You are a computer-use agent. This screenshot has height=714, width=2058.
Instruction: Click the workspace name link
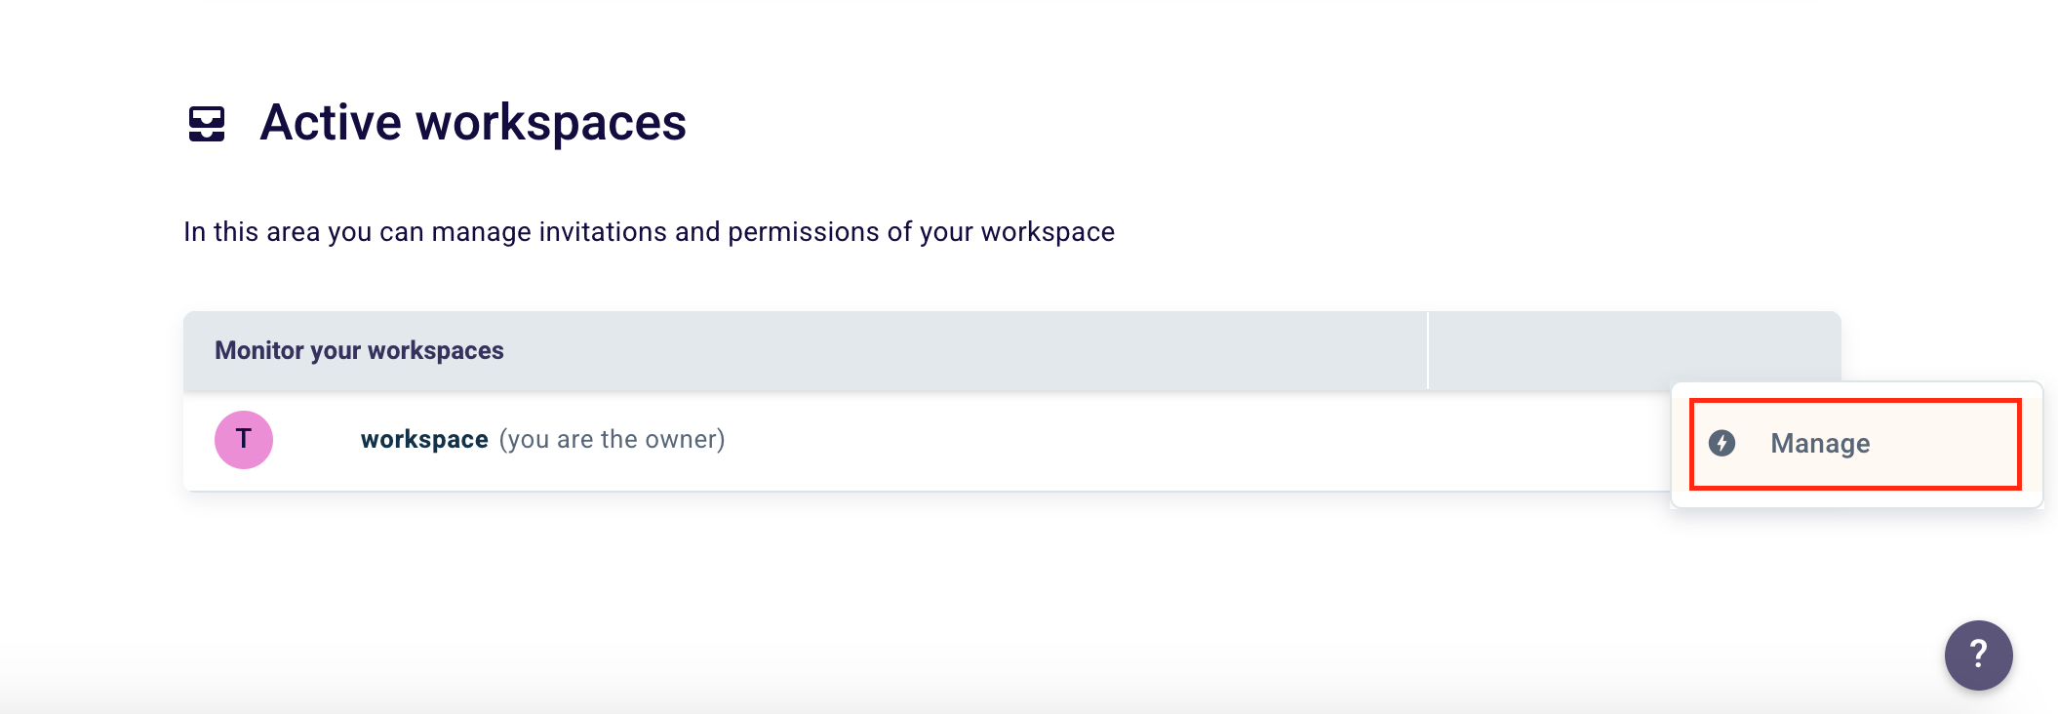click(x=424, y=439)
